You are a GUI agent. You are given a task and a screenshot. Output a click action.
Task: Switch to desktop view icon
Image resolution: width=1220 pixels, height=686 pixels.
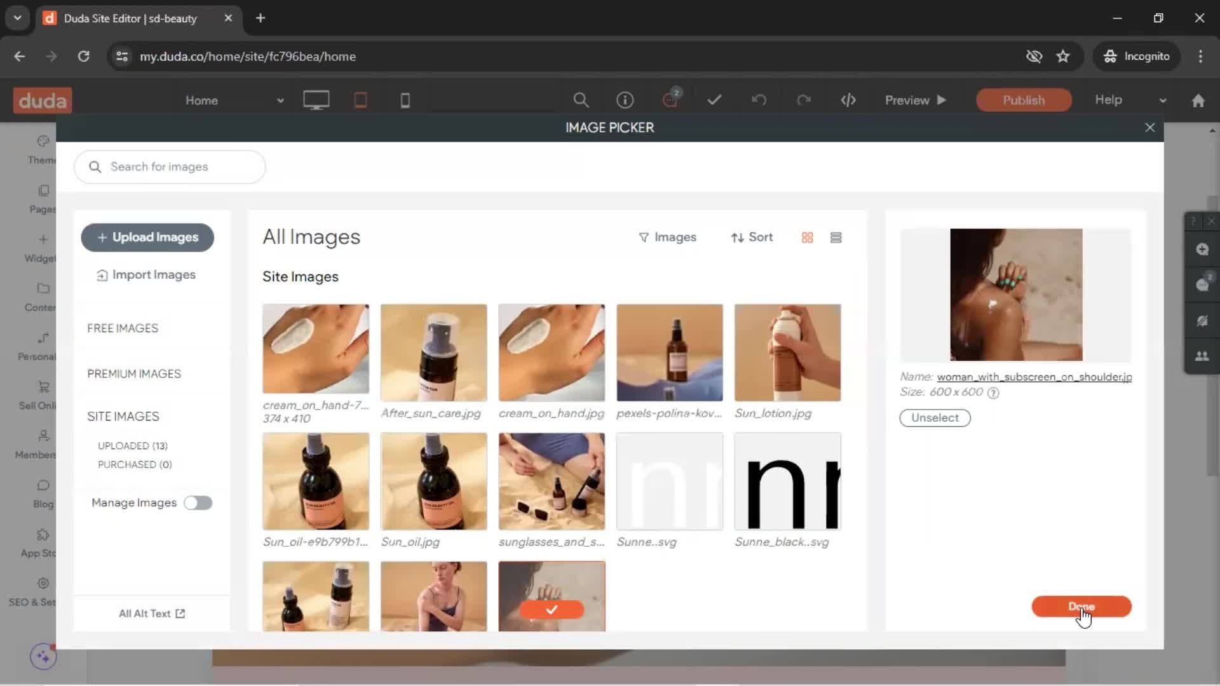click(x=316, y=100)
